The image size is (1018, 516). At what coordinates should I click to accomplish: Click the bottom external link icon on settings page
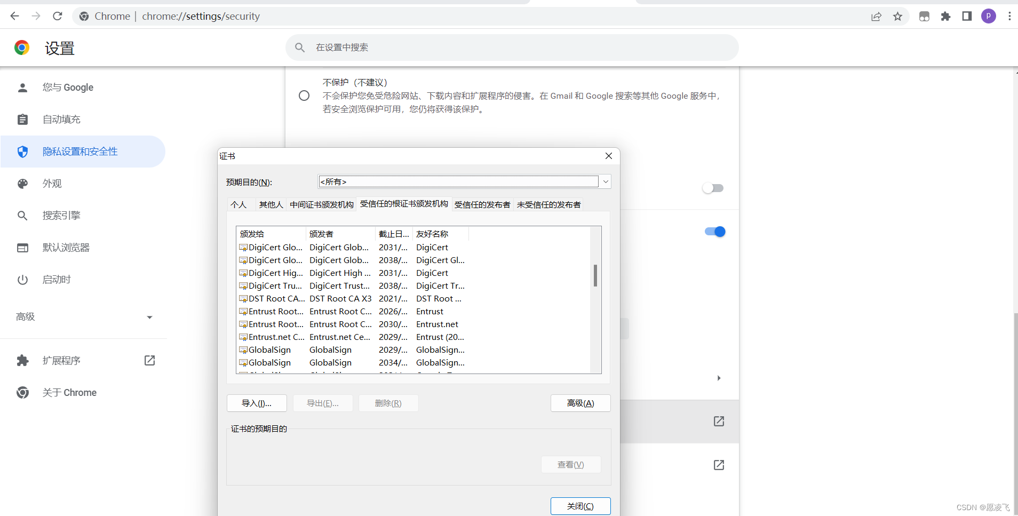point(719,465)
